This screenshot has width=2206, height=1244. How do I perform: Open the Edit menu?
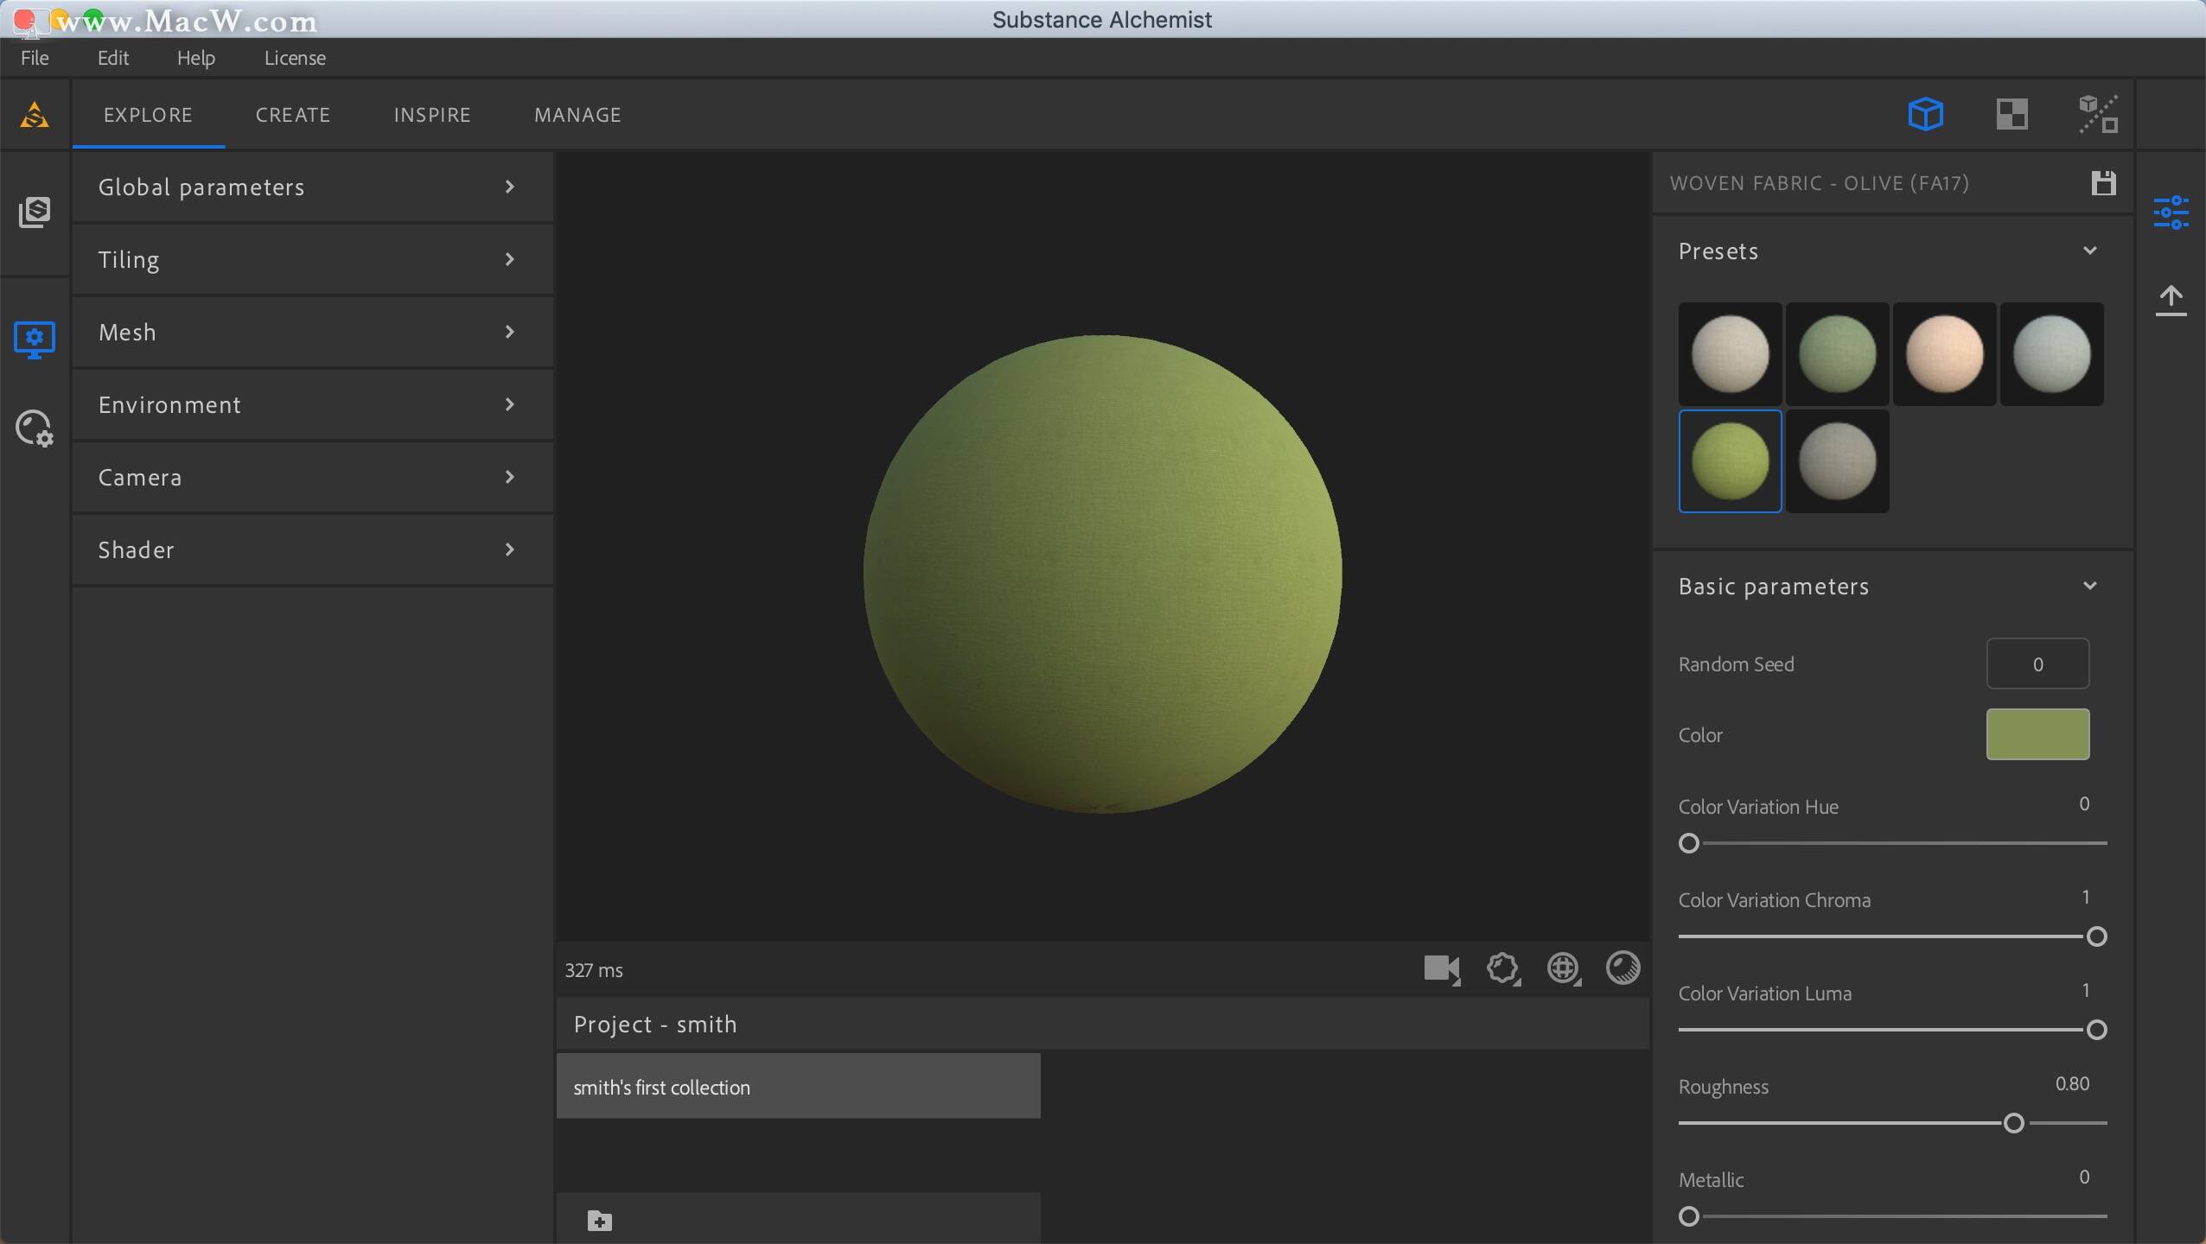click(x=113, y=58)
